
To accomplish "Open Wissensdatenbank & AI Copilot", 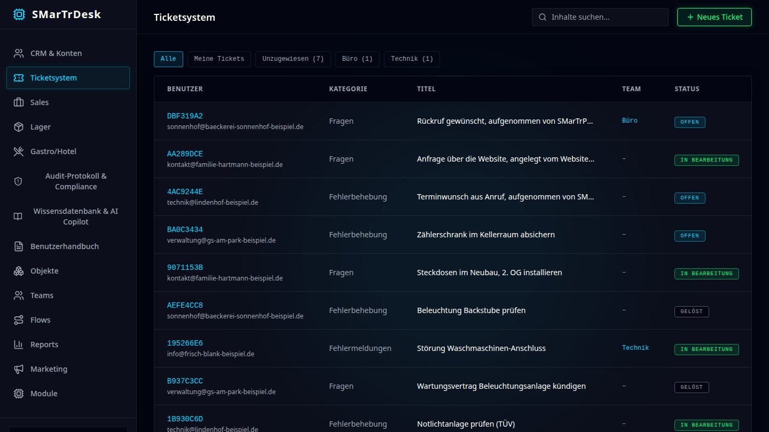I will point(68,217).
